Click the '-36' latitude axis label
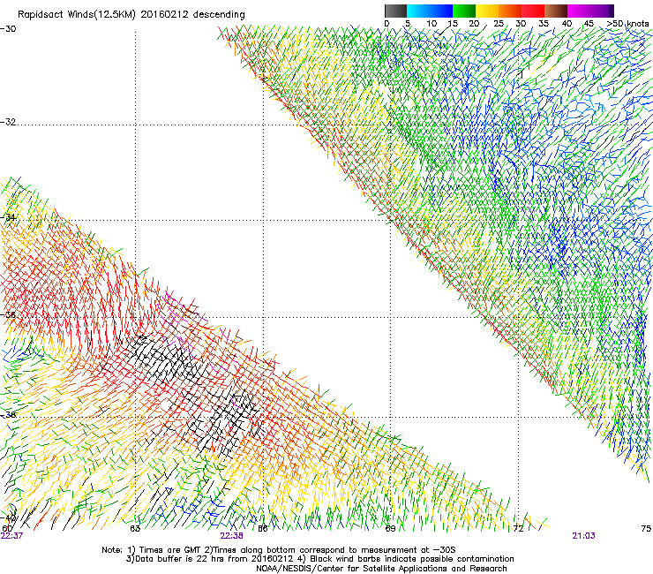653x574 pixels. point(9,314)
